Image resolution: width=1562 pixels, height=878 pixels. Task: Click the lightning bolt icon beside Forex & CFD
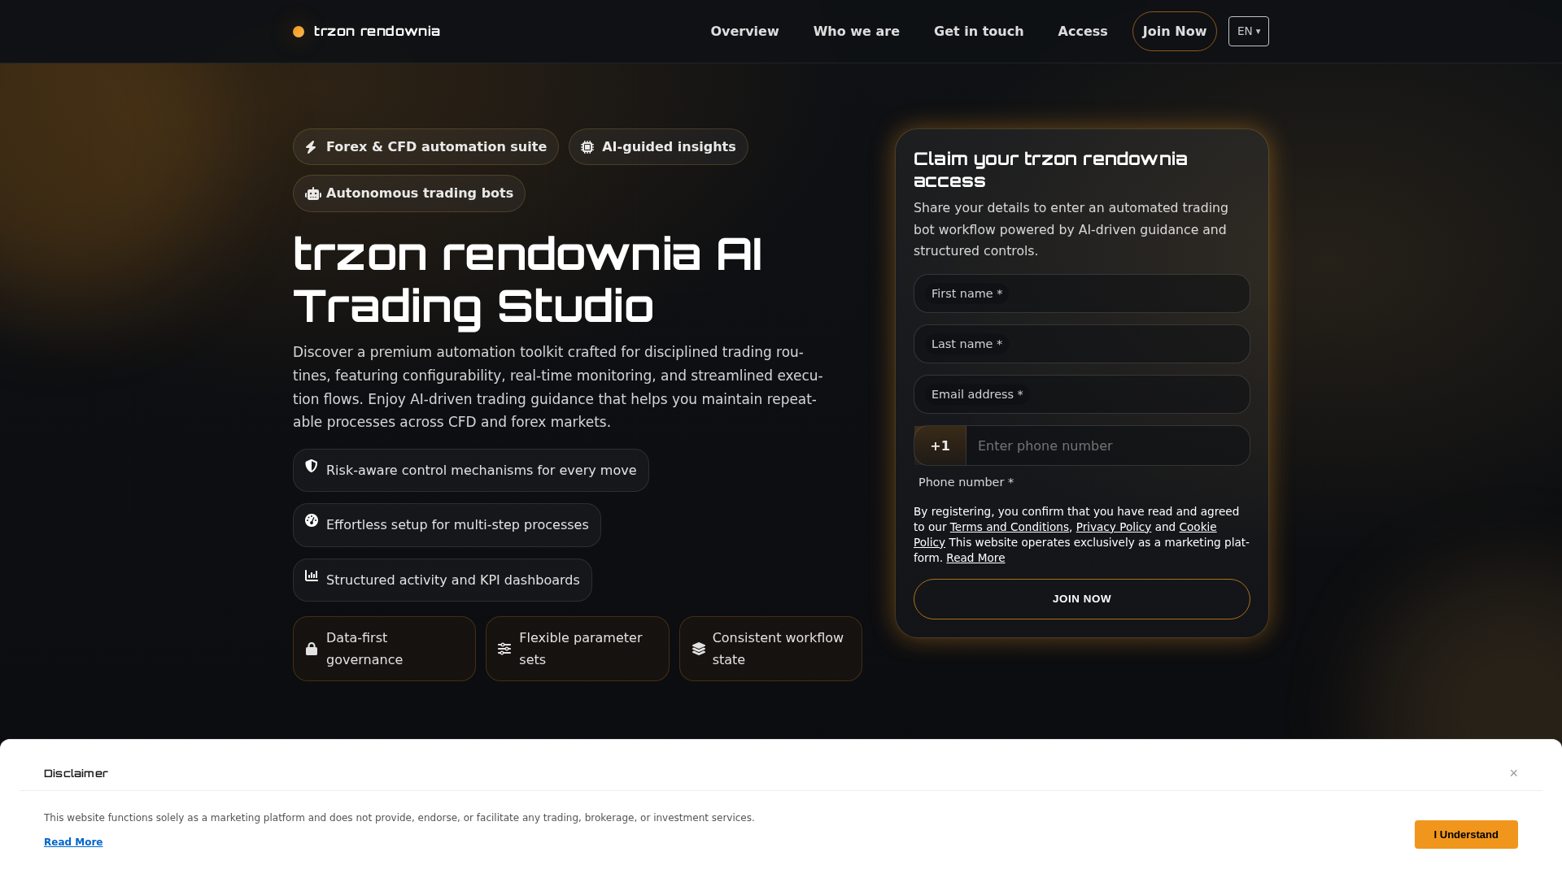[311, 147]
